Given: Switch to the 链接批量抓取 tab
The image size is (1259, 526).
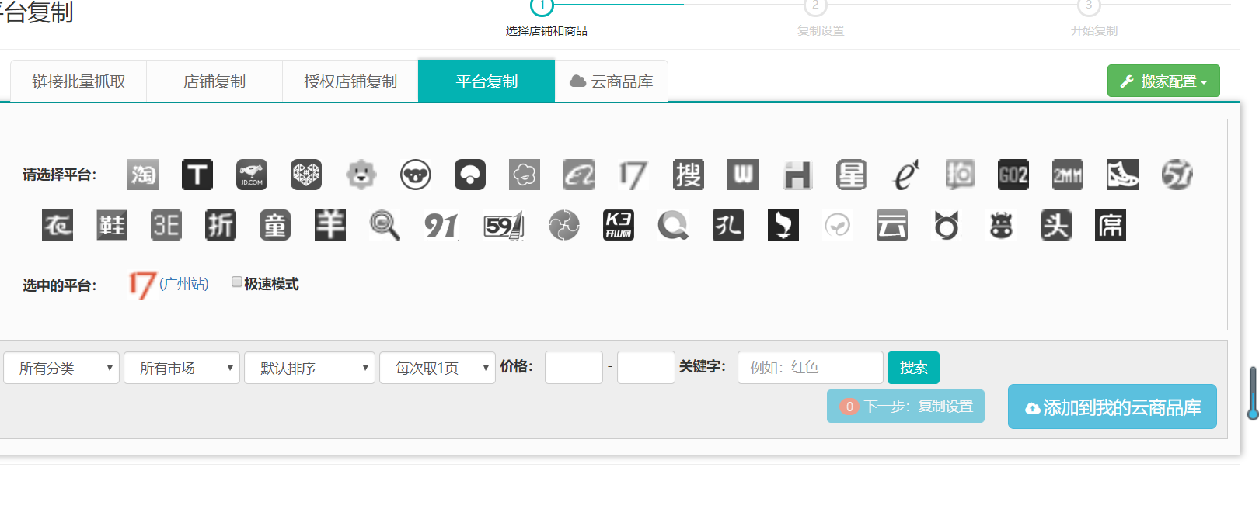Looking at the screenshot, I should click(78, 81).
